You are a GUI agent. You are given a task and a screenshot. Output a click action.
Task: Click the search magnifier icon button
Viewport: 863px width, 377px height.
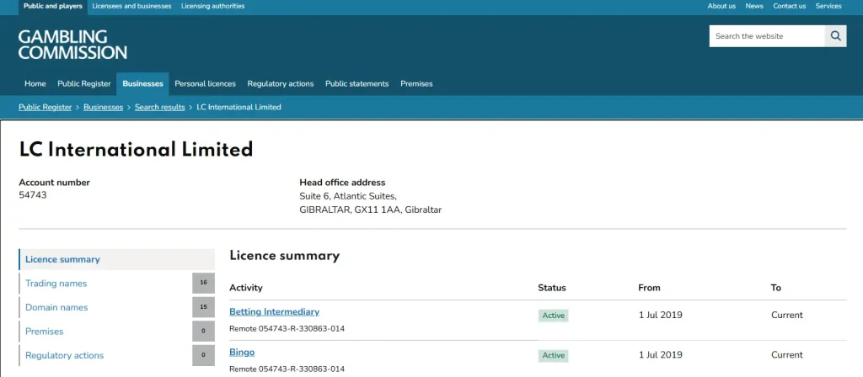click(x=835, y=36)
